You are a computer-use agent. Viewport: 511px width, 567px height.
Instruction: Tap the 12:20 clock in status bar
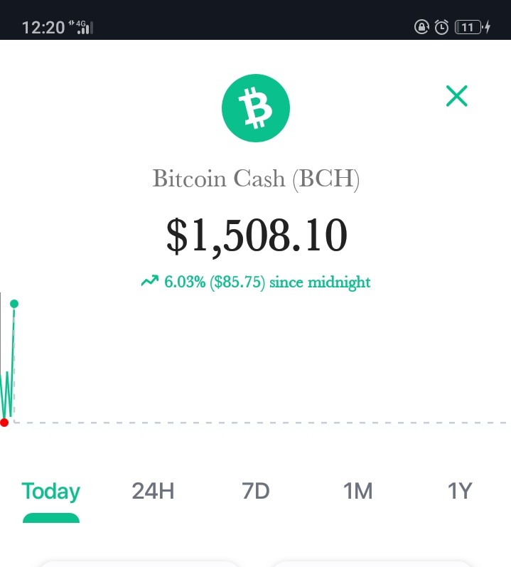(43, 28)
